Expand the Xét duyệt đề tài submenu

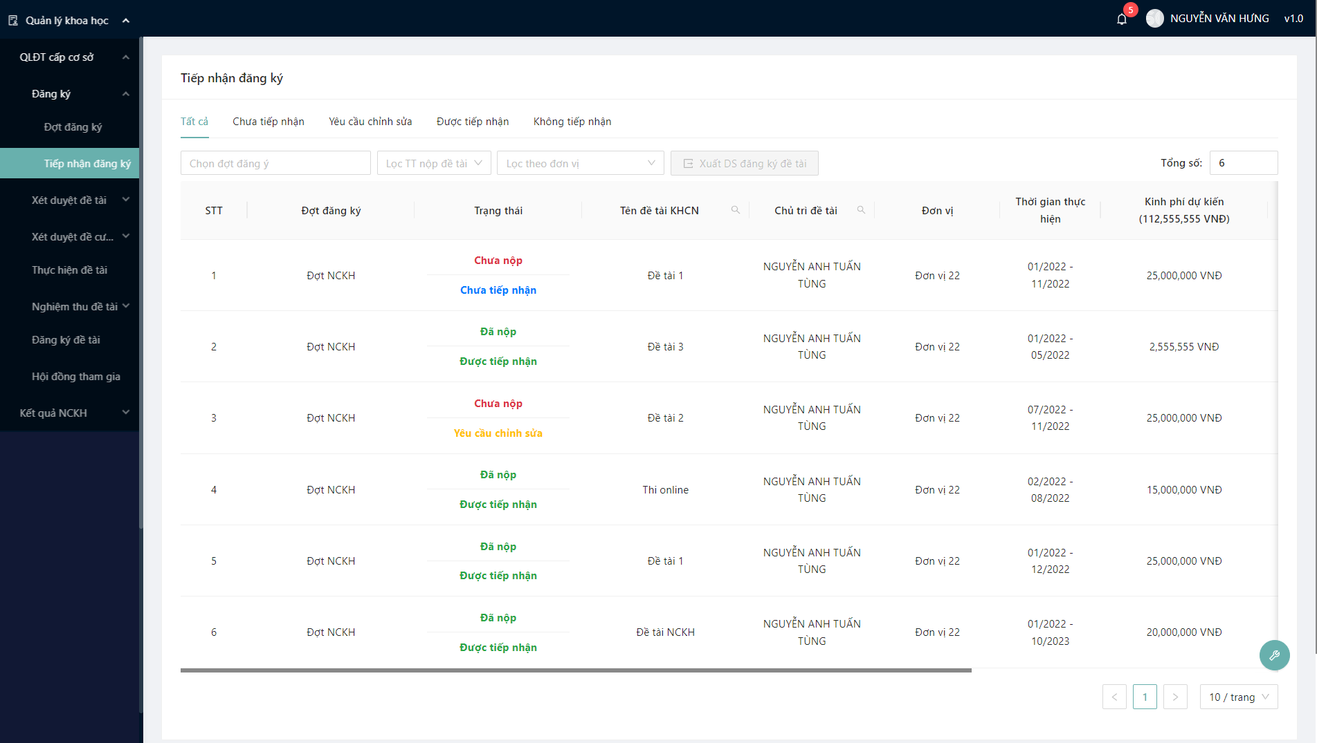click(x=80, y=200)
